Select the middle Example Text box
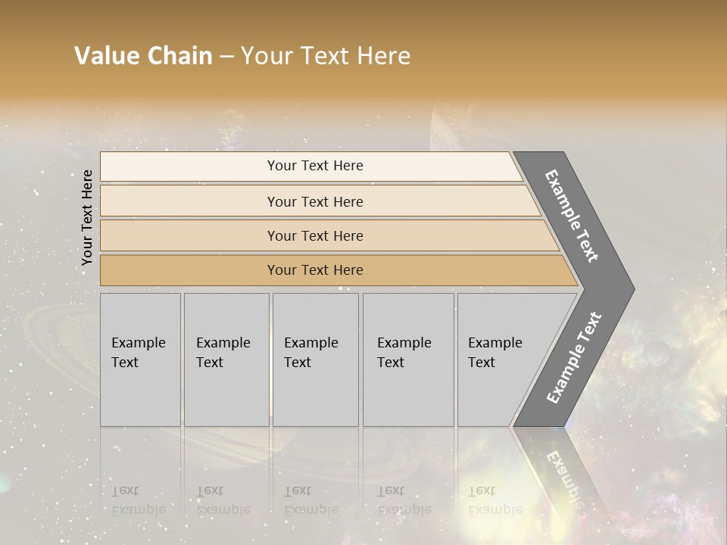Screen dimensions: 727x545 tap(315, 360)
